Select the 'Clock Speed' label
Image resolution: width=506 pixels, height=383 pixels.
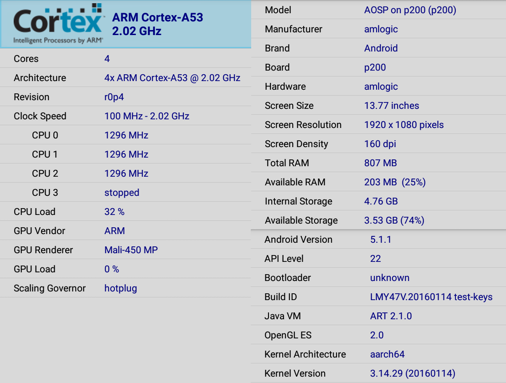click(x=40, y=116)
